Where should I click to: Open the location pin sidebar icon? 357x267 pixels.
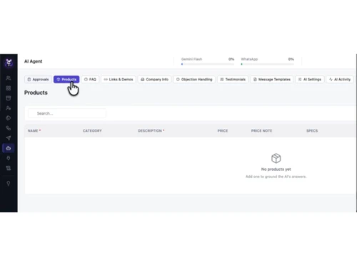click(9, 158)
